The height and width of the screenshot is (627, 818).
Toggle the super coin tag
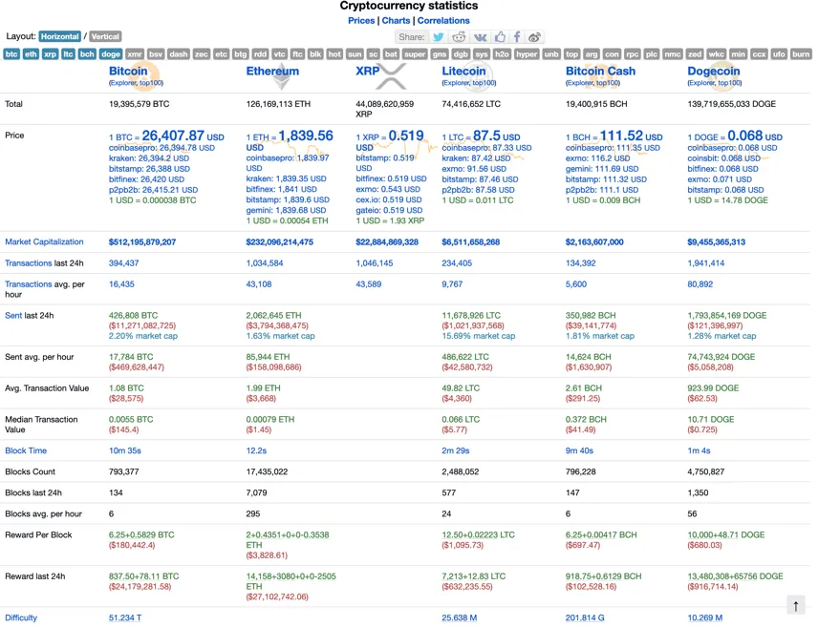click(415, 54)
